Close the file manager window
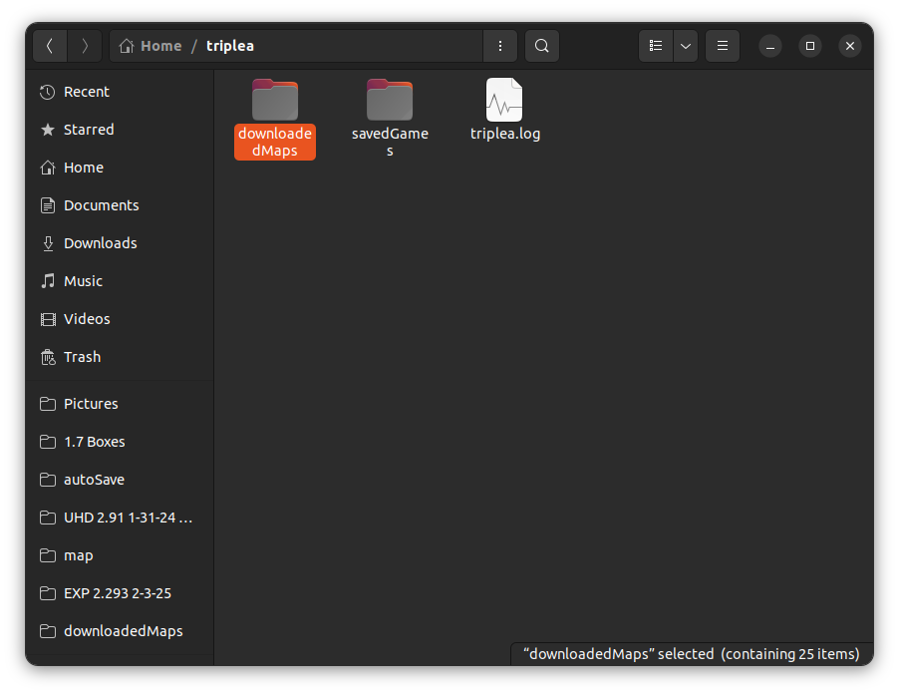Viewport: 899px width, 694px height. click(x=850, y=46)
